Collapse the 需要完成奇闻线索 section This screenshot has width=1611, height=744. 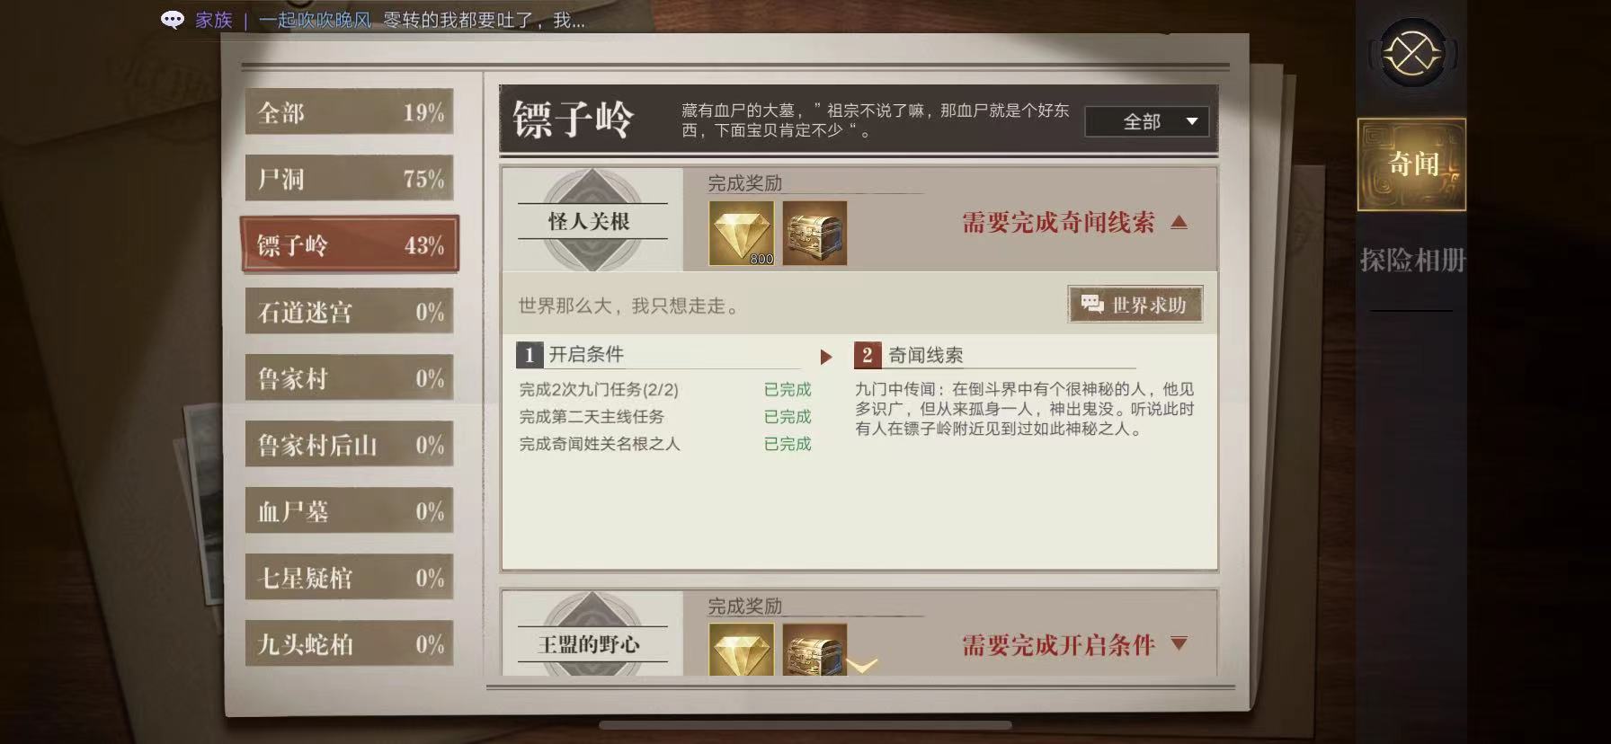[1179, 222]
